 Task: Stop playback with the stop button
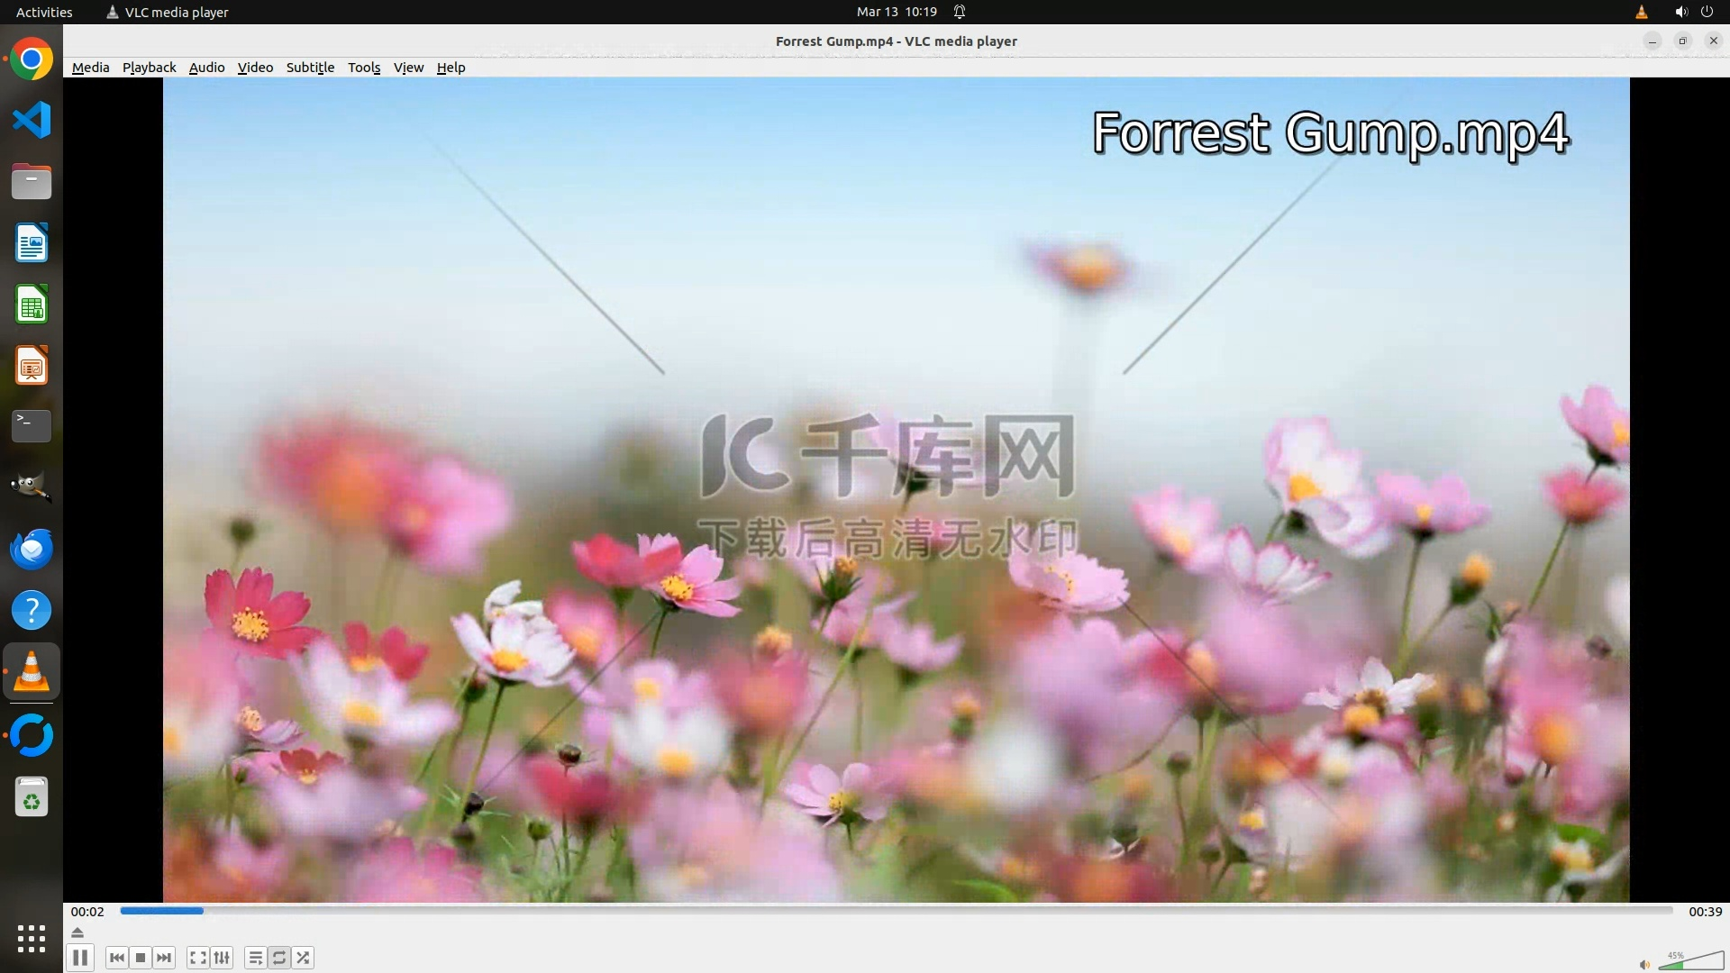141,958
